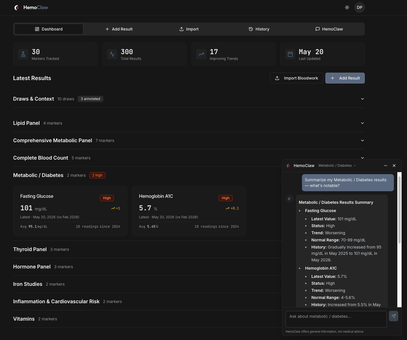Click the flask icon on Markers Tracked card
Image resolution: width=407 pixels, height=340 pixels.
tap(23, 54)
